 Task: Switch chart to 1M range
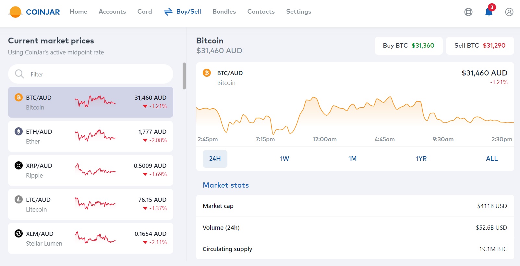pyautogui.click(x=352, y=159)
